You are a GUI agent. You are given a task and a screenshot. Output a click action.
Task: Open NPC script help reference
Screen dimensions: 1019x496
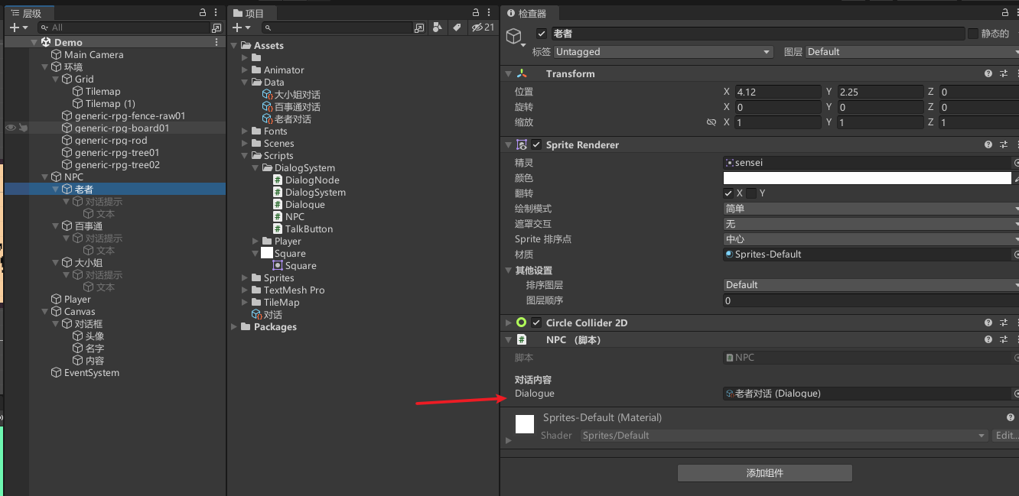988,340
